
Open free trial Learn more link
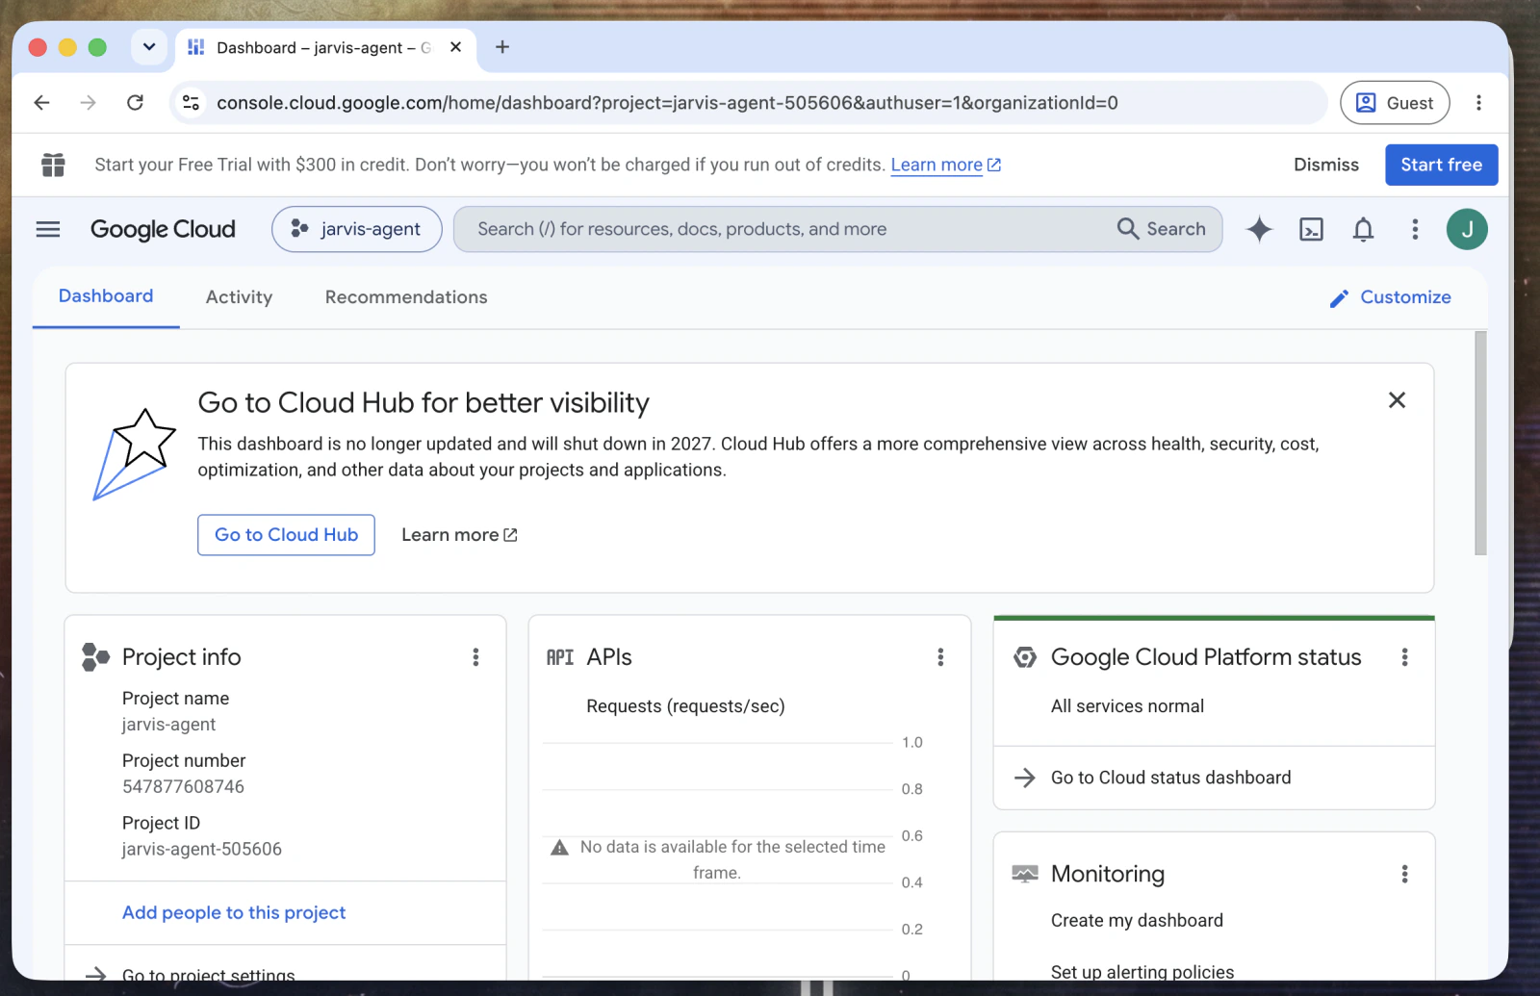tap(946, 165)
